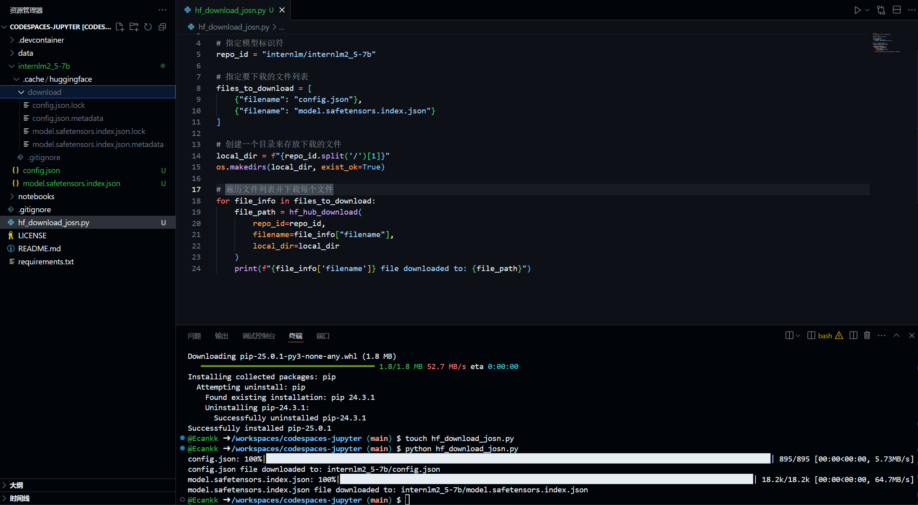The image size is (918, 505).
Task: Collapse the .cache/huggingface folder
Action: [x=88, y=79]
